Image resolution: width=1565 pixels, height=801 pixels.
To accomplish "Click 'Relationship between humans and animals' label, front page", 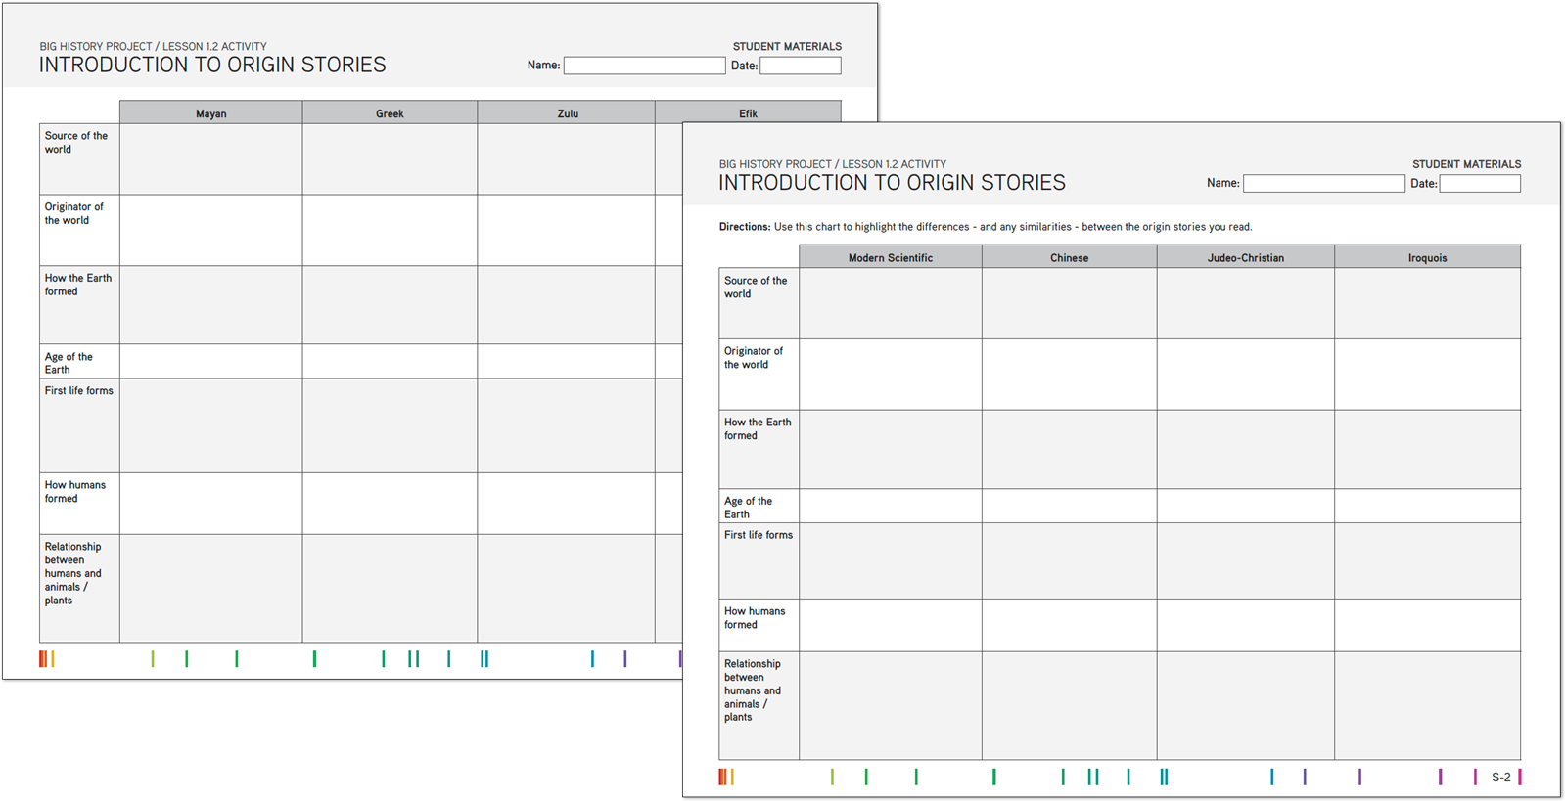I will (753, 690).
